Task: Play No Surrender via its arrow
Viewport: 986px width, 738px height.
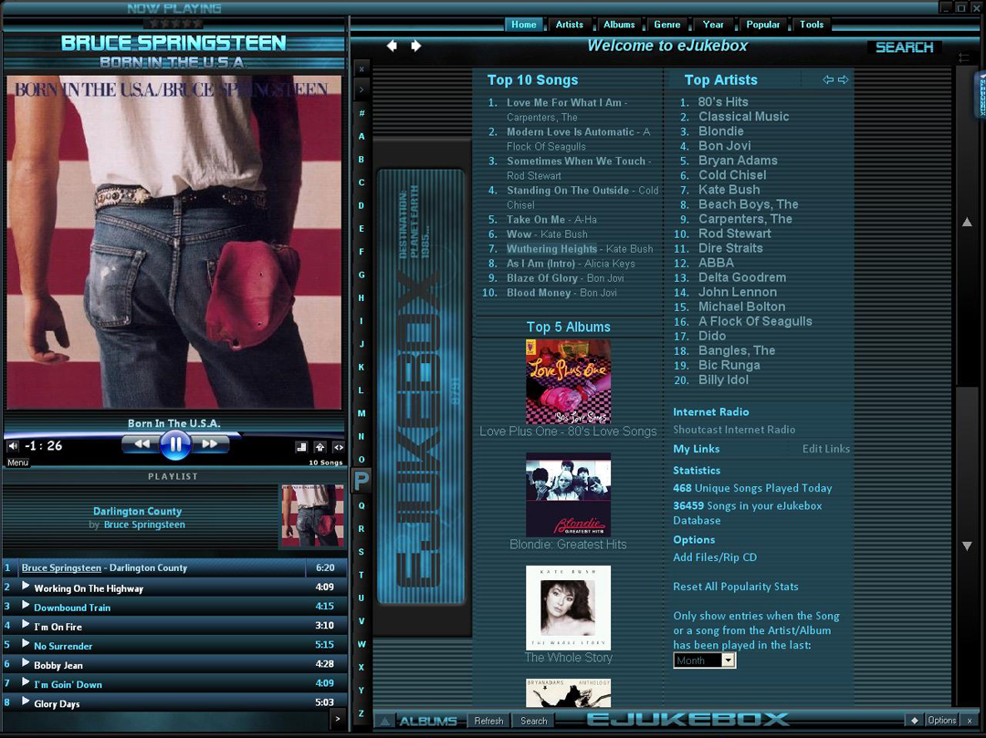Action: [x=26, y=644]
